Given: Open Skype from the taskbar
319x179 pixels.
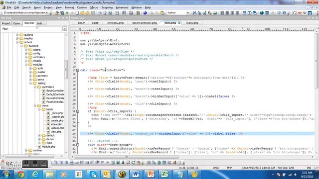Looking at the screenshot, I should [x=93, y=175].
